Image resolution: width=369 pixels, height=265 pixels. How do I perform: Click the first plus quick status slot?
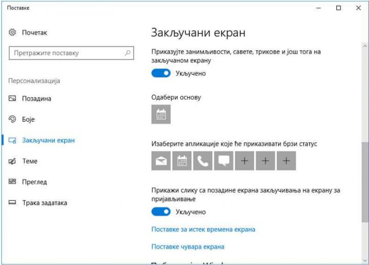pos(244,161)
